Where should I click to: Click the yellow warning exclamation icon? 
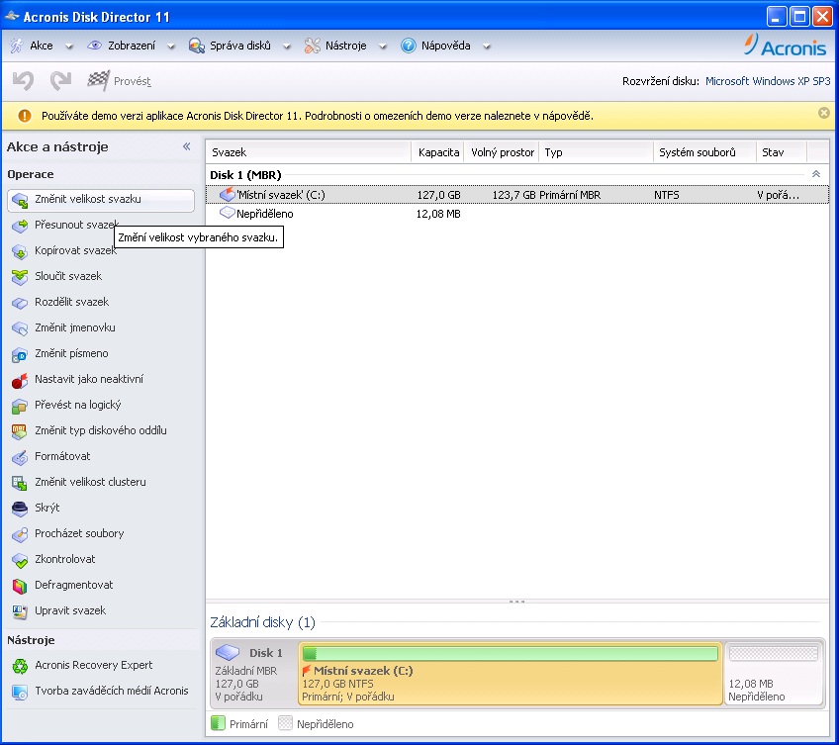point(25,116)
